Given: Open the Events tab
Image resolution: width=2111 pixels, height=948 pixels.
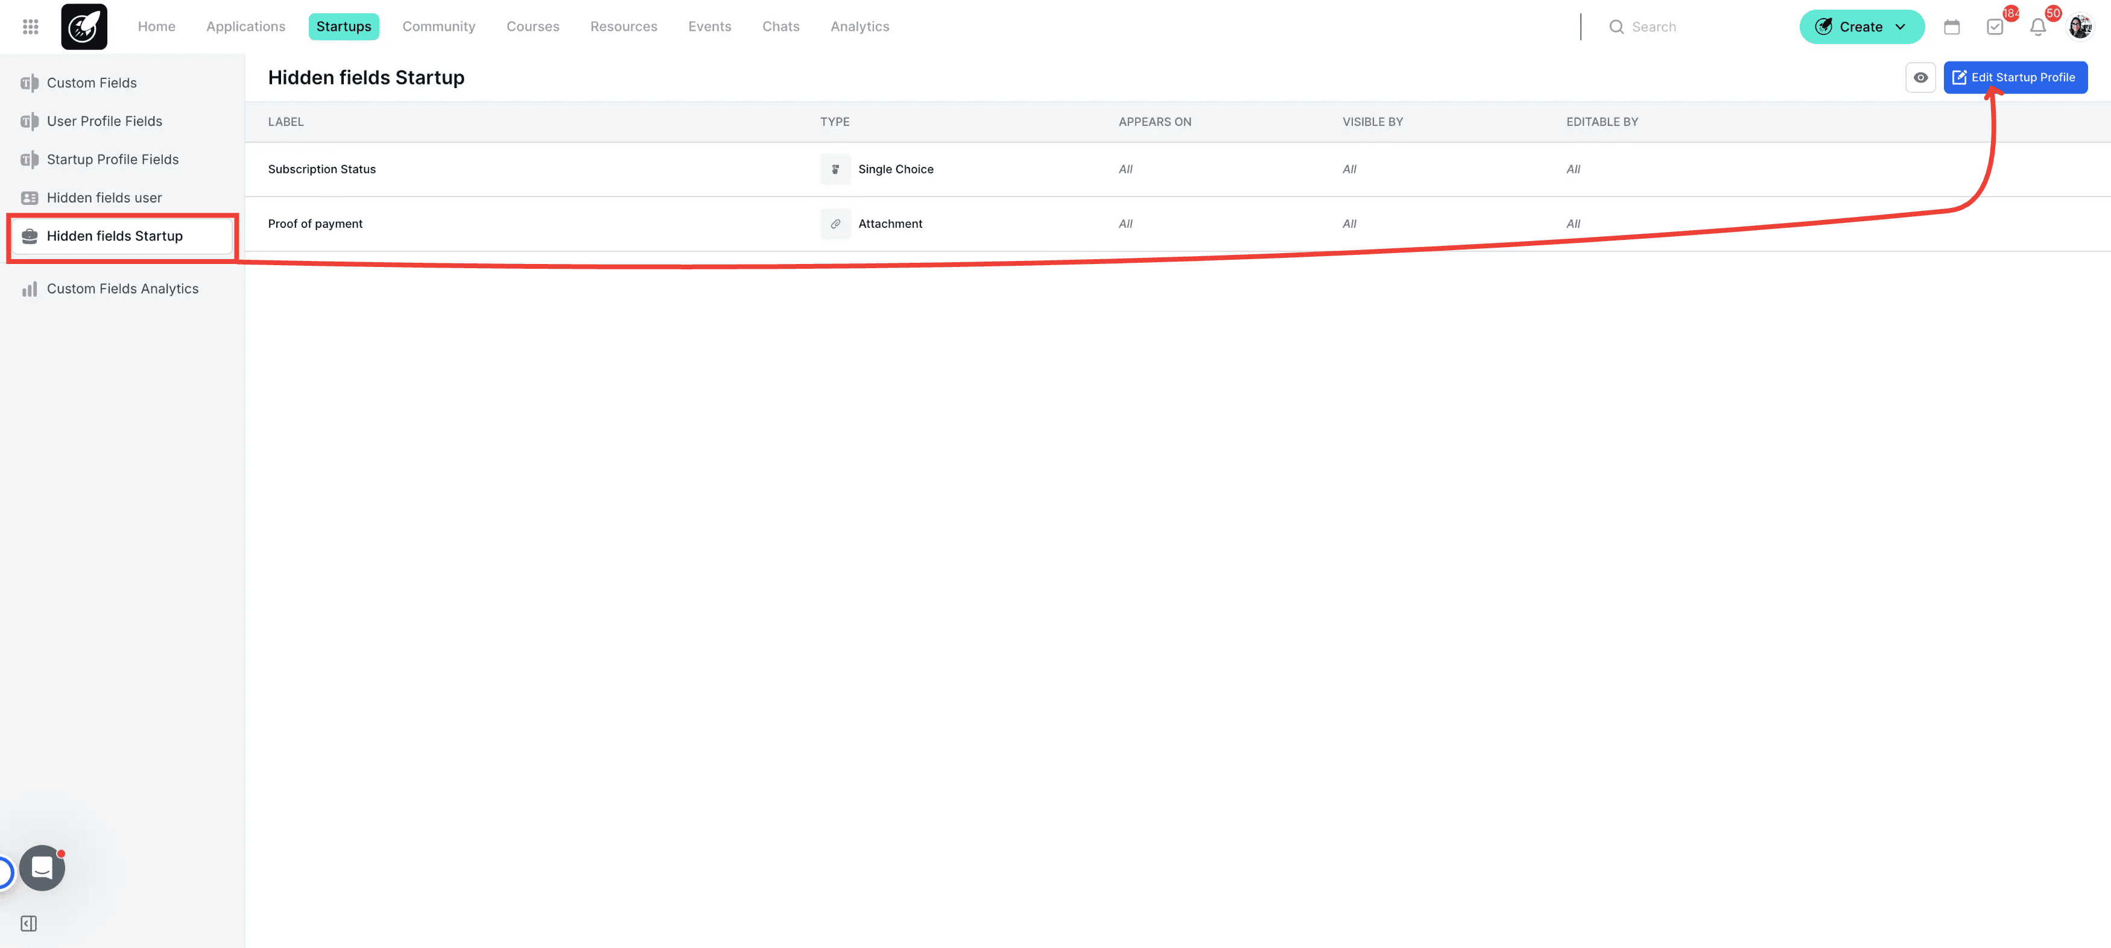Looking at the screenshot, I should pyautogui.click(x=710, y=27).
